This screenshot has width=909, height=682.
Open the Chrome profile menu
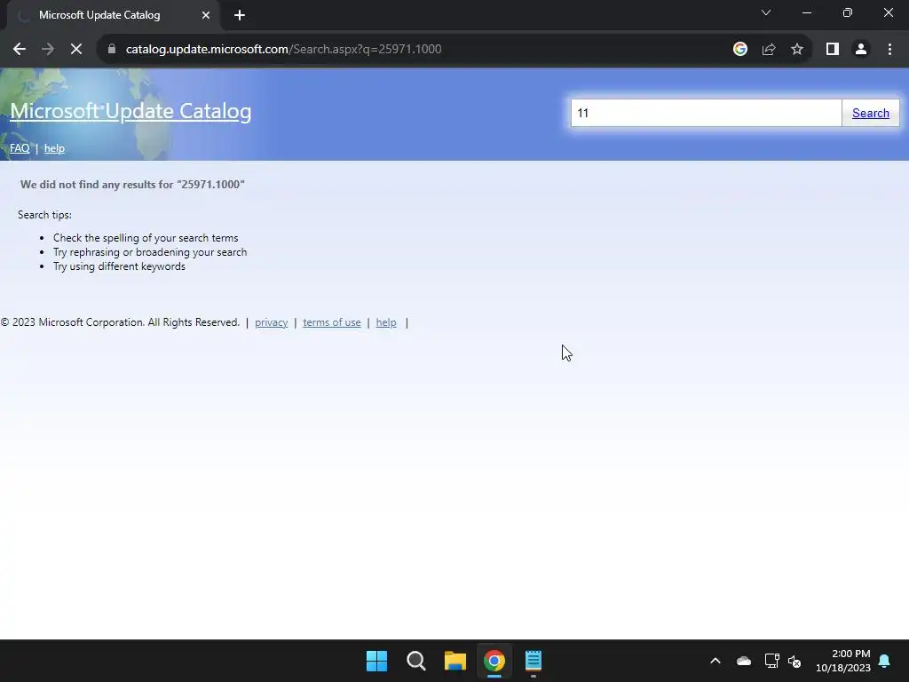point(861,50)
